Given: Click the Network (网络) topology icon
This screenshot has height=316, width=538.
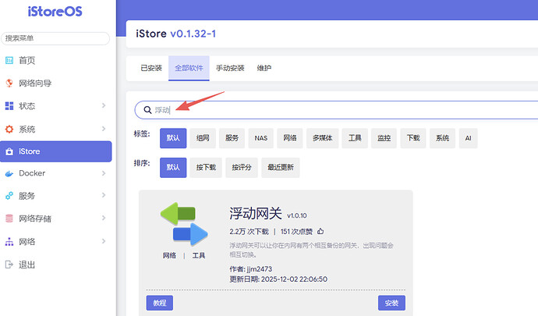Looking at the screenshot, I should pos(9,241).
